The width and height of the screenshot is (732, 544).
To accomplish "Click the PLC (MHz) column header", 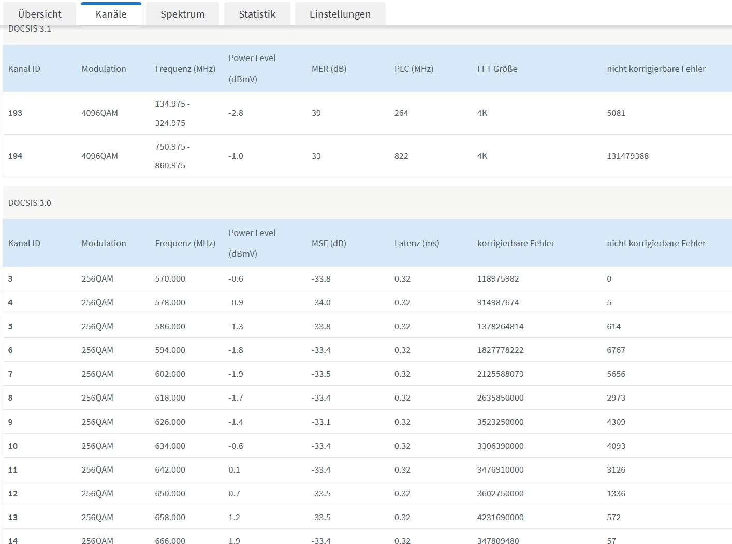I will tap(414, 69).
